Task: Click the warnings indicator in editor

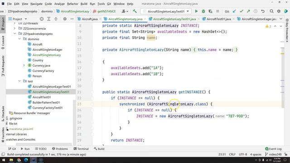Action: click(268, 26)
